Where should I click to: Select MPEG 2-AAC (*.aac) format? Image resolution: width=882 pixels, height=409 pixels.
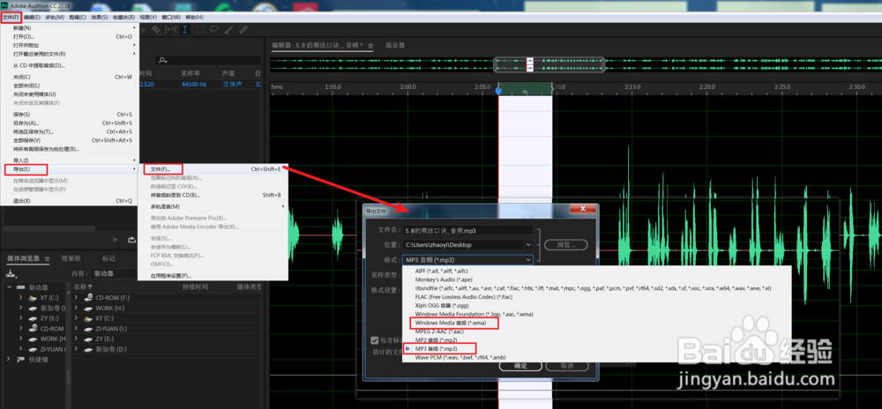pos(439,331)
